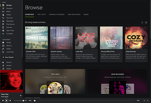Mute using the speaker icon

coord(26,101)
